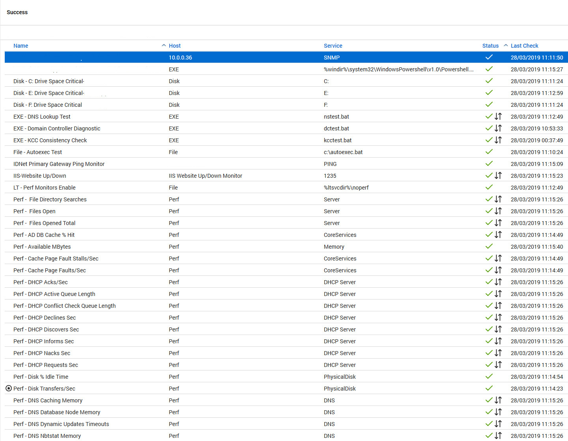Click the sort caret left of Last Check header
This screenshot has width=568, height=441.
coord(506,46)
